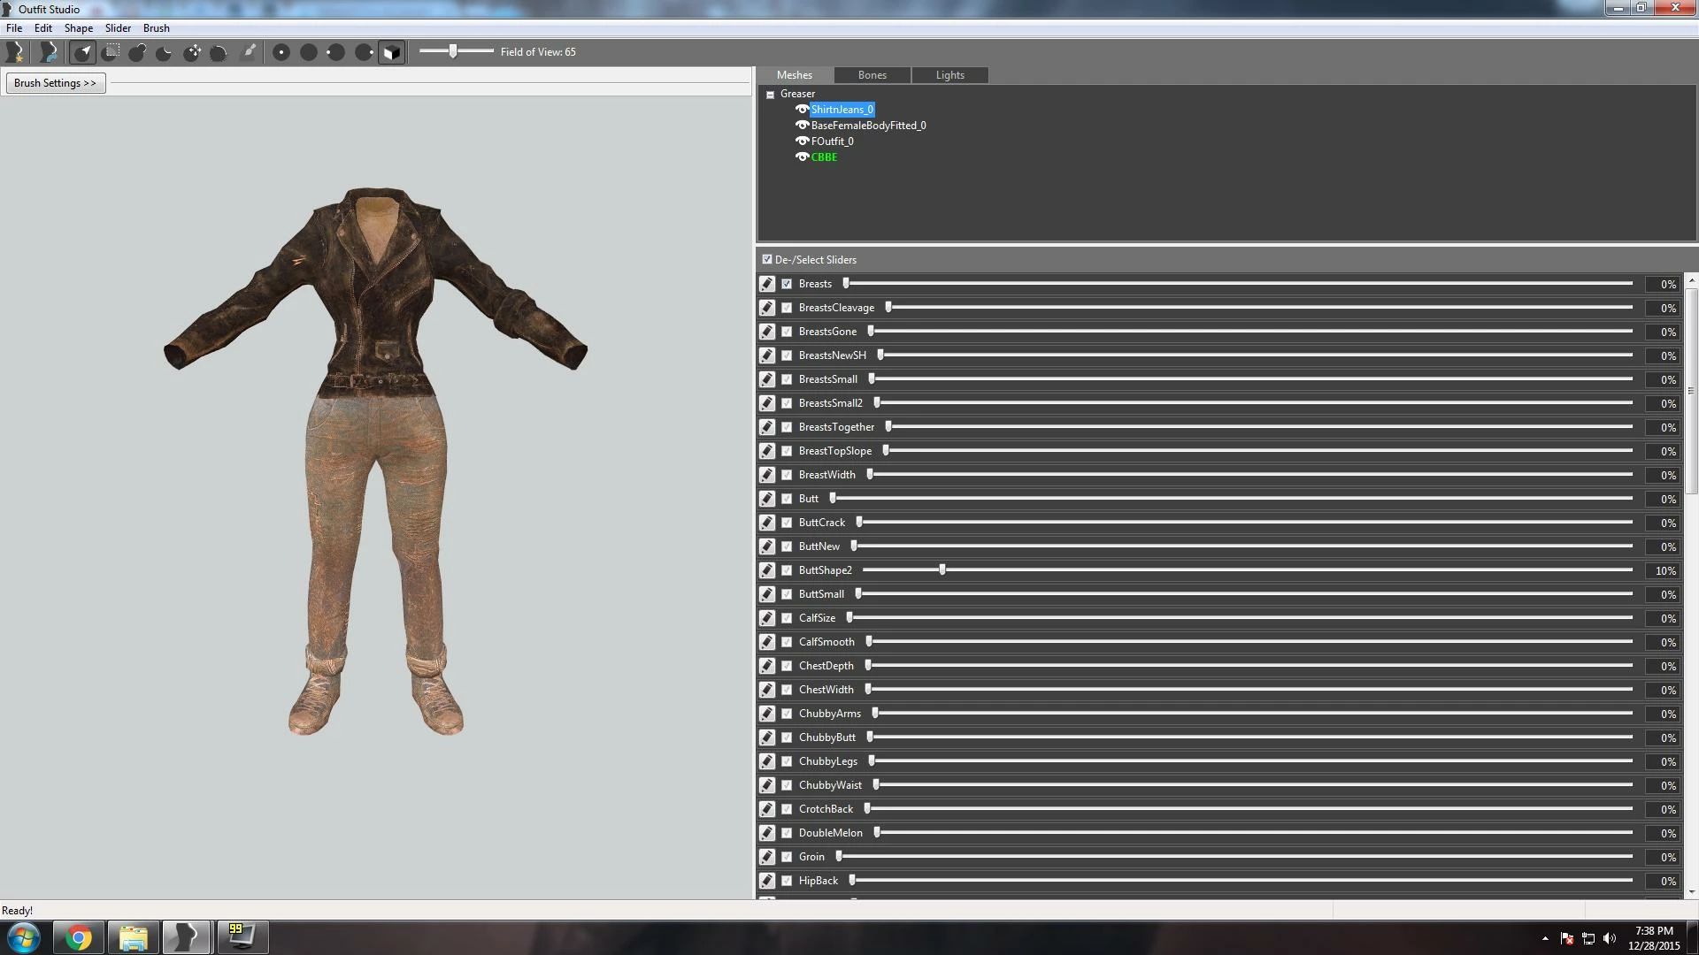1699x955 pixels.
Task: Switch to the Lights tab
Action: click(x=950, y=75)
